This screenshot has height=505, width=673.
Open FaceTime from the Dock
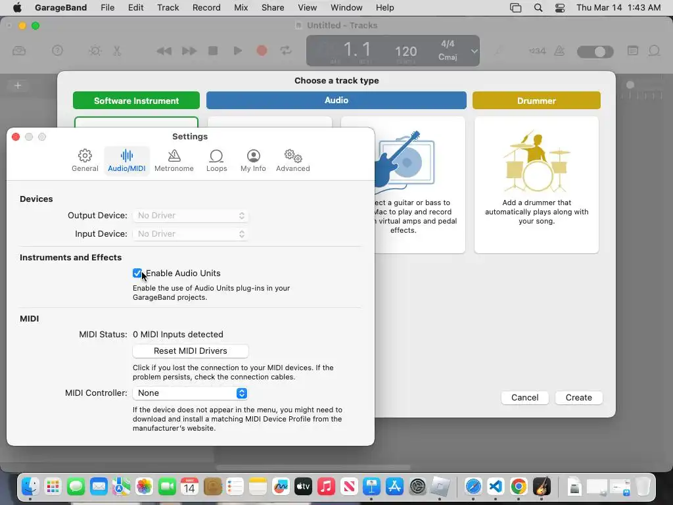(166, 487)
